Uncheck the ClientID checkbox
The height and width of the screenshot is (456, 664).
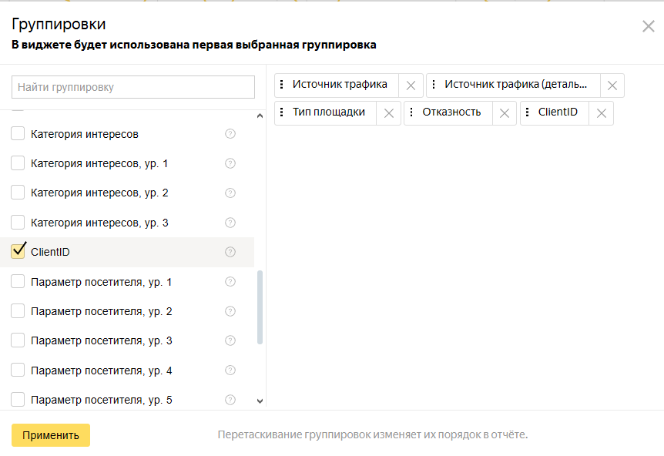(18, 251)
